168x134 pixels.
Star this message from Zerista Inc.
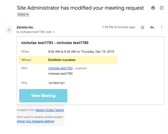tap(142, 27)
